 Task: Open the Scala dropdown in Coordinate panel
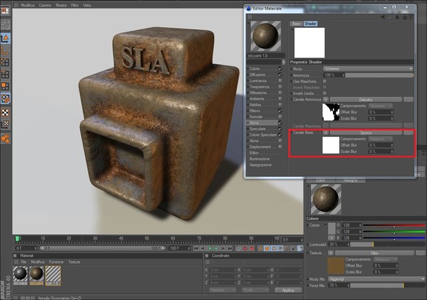pyautogui.click(x=255, y=290)
